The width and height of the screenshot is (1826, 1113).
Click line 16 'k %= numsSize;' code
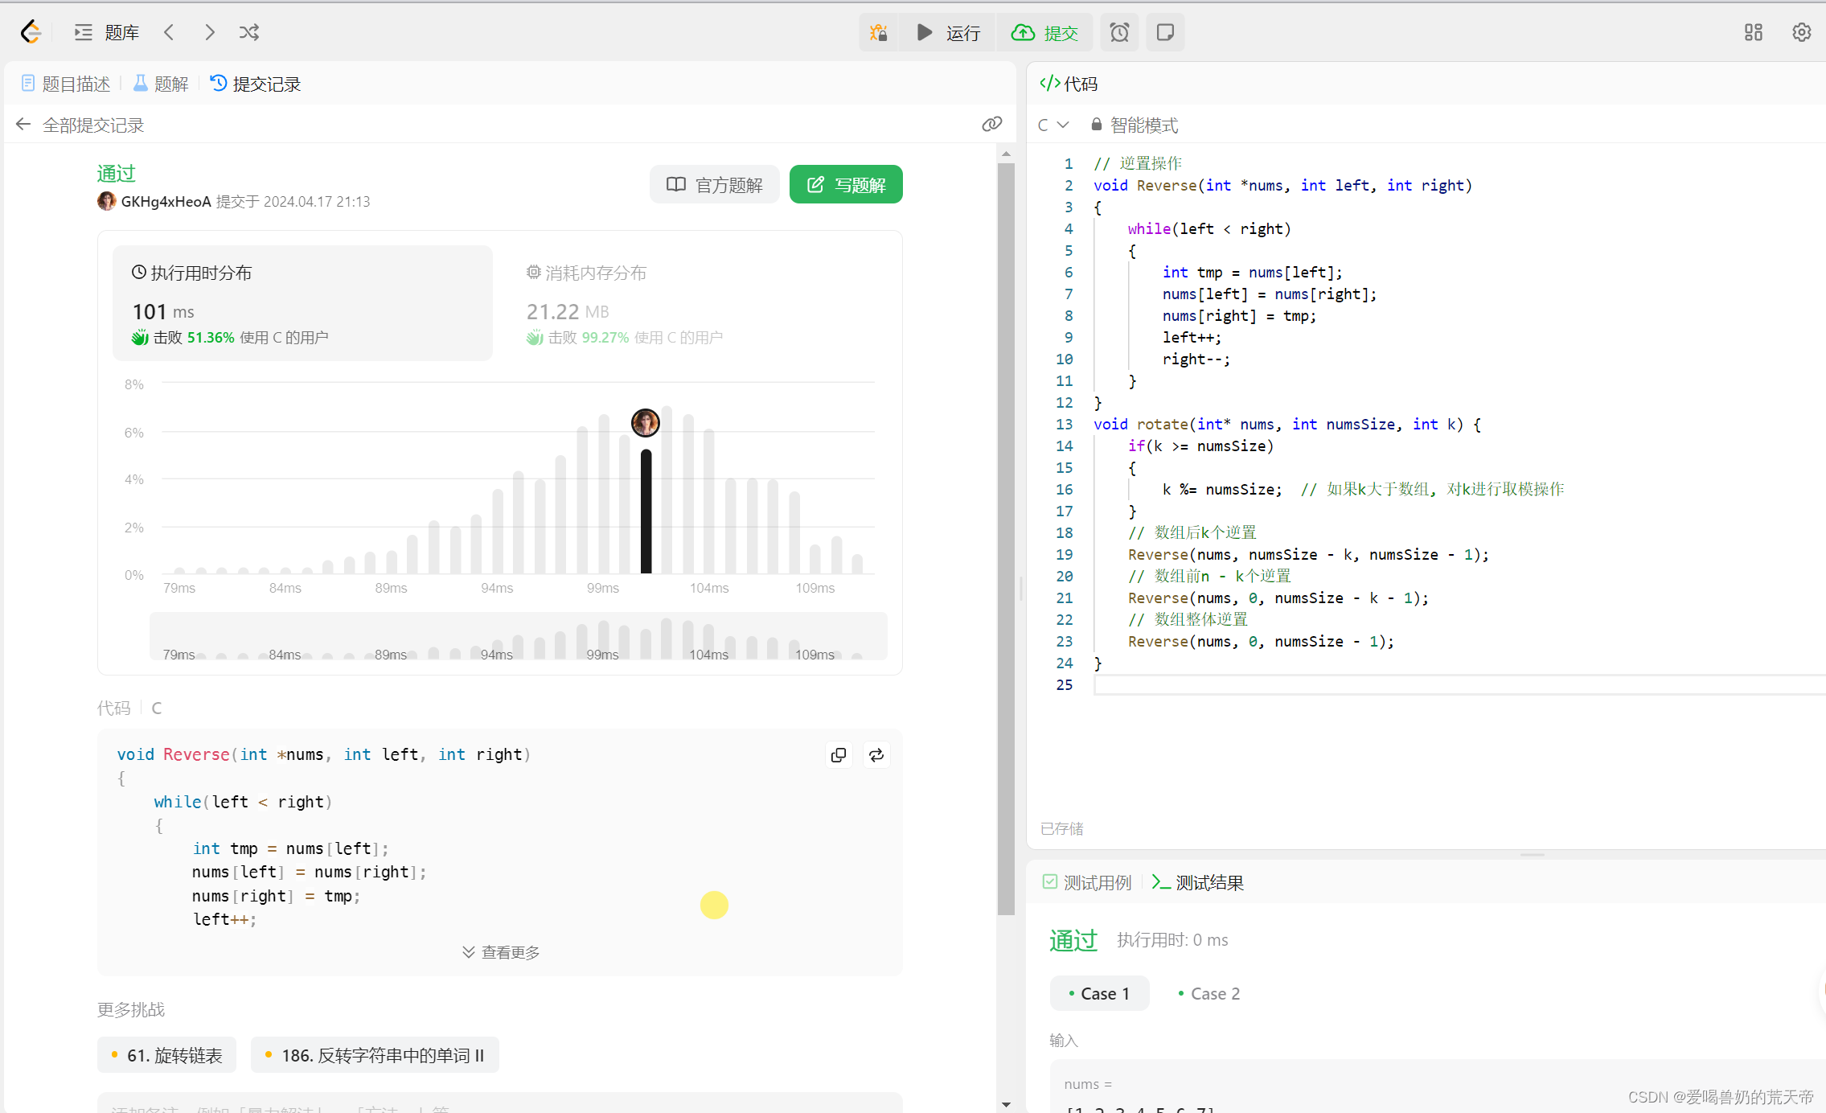1222,489
